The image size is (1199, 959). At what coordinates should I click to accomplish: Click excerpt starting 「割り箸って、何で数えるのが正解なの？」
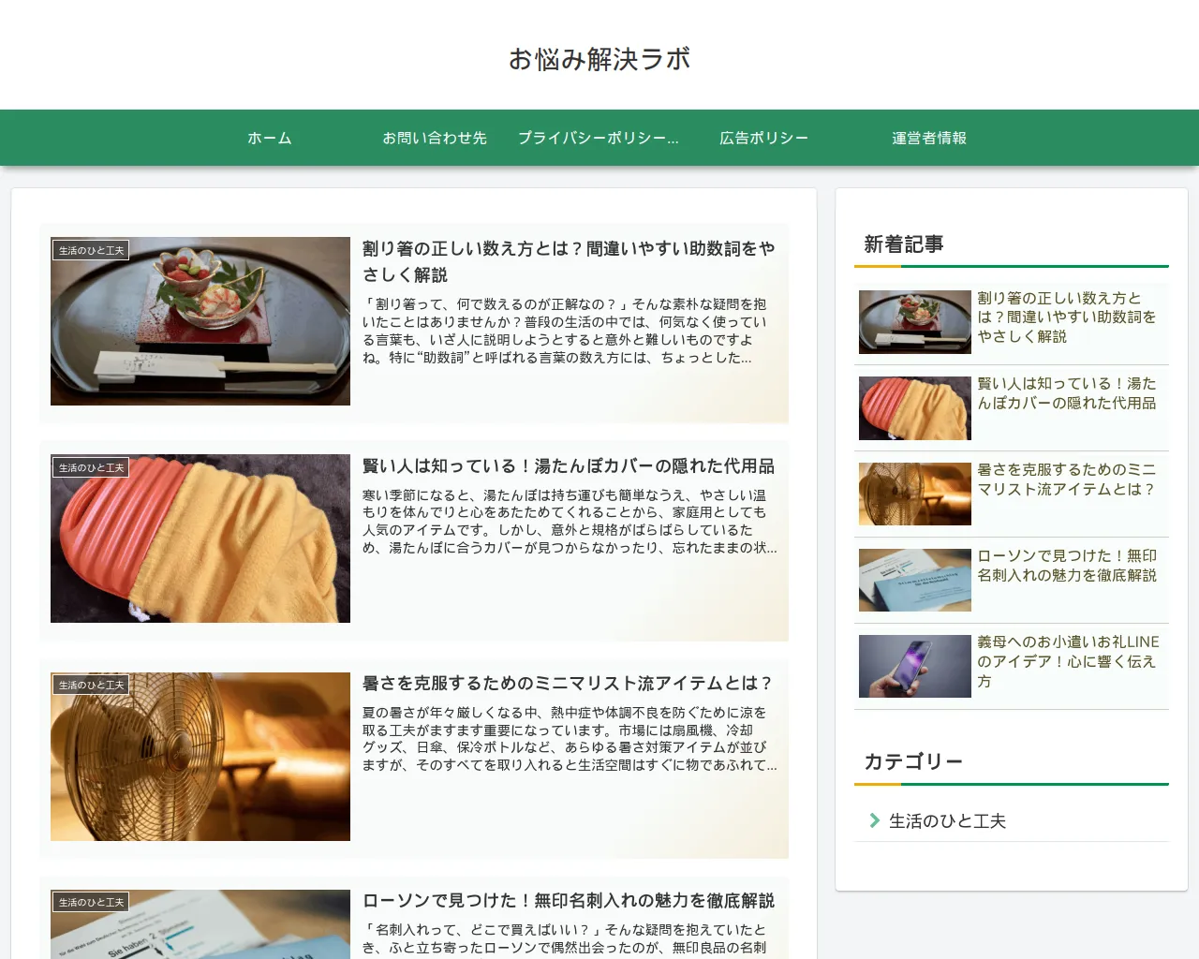coord(565,331)
